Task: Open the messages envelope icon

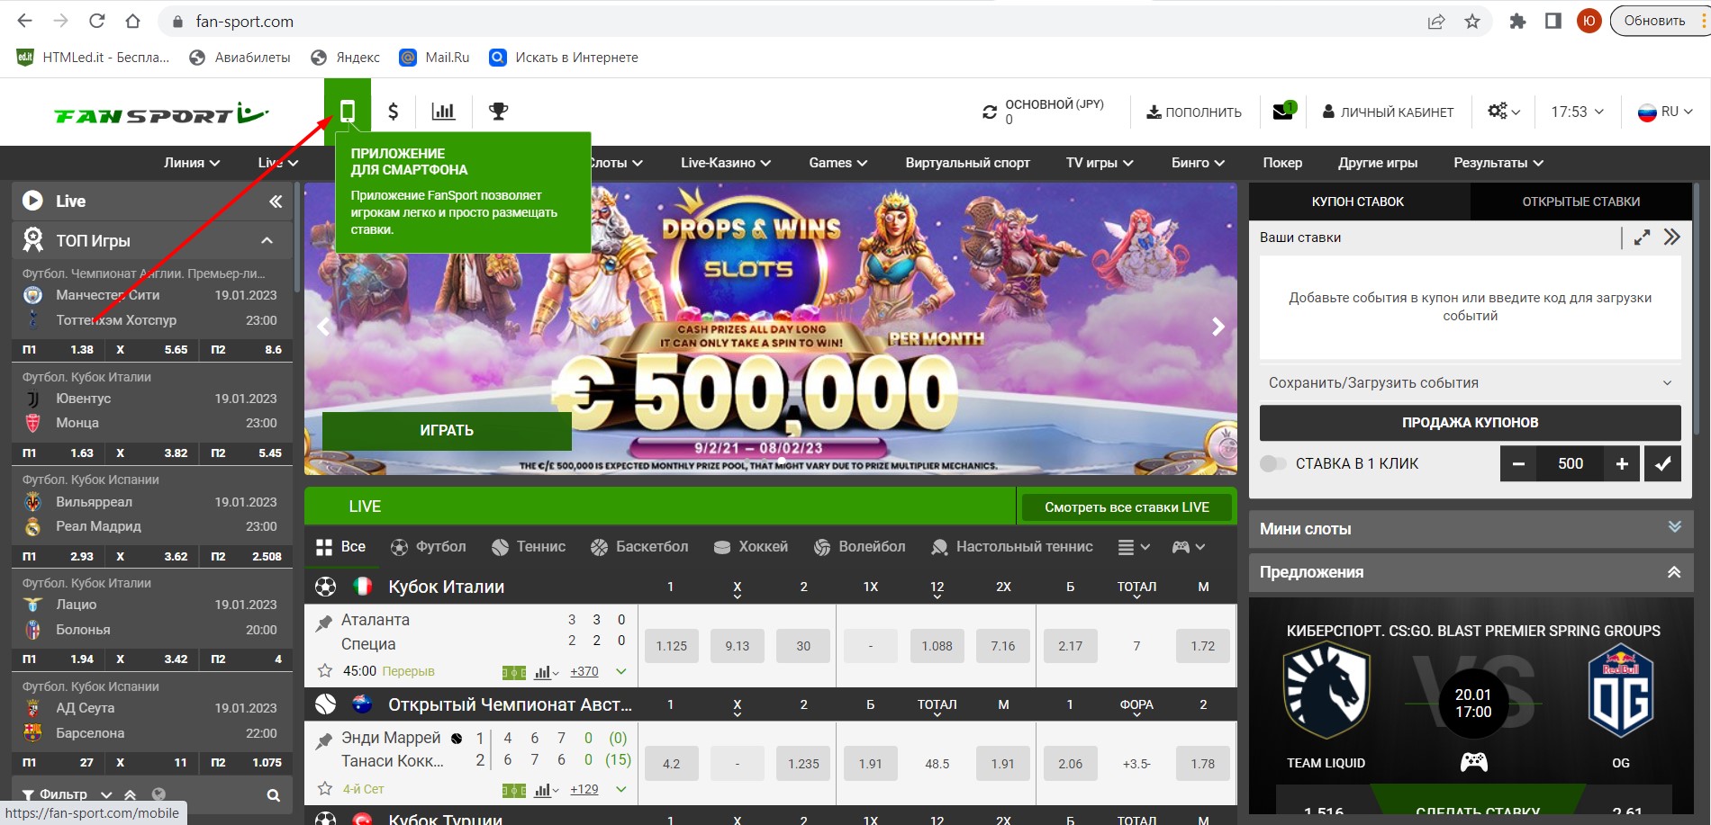Action: [1283, 112]
